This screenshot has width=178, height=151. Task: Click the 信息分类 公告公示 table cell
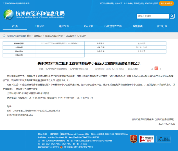(x=141, y=51)
